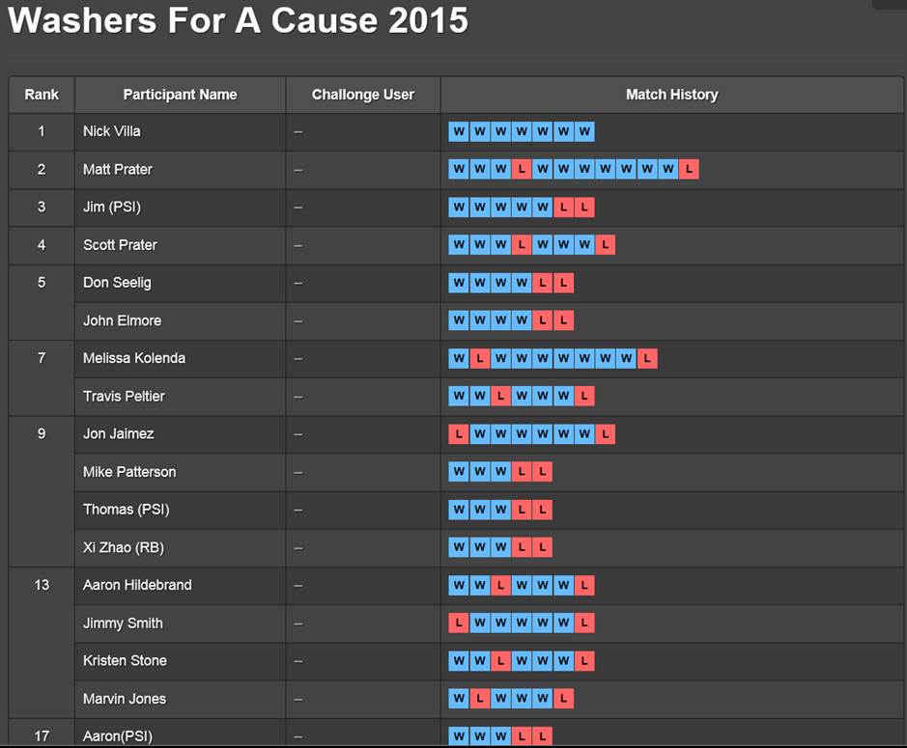
Task: Click Nick Villa's first W match badge
Action: (459, 131)
